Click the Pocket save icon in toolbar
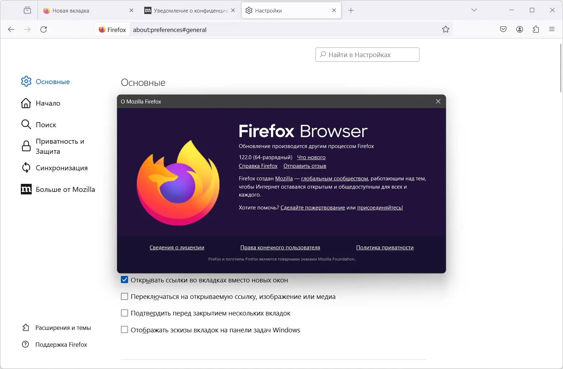The width and height of the screenshot is (563, 369). (x=503, y=29)
